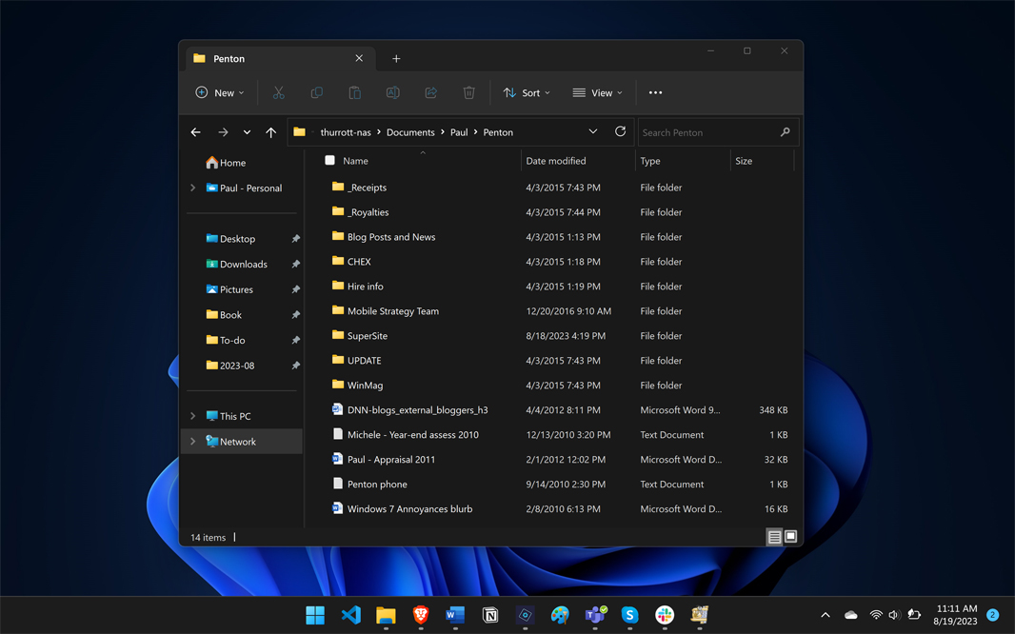
Task: Click the Delete trash can icon
Action: pos(468,92)
